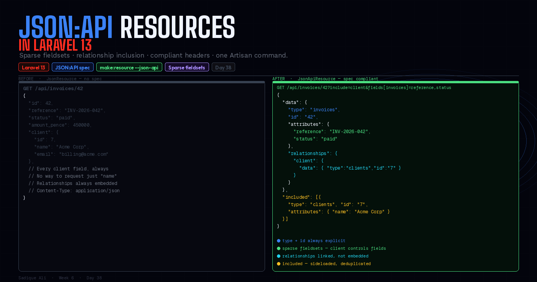Viewport: 537px width, 282px height.
Task: Click "Sadique Ali" in the footer
Action: point(32,277)
